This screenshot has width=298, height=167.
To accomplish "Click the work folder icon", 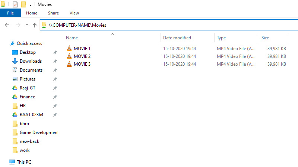I will coord(15,150).
